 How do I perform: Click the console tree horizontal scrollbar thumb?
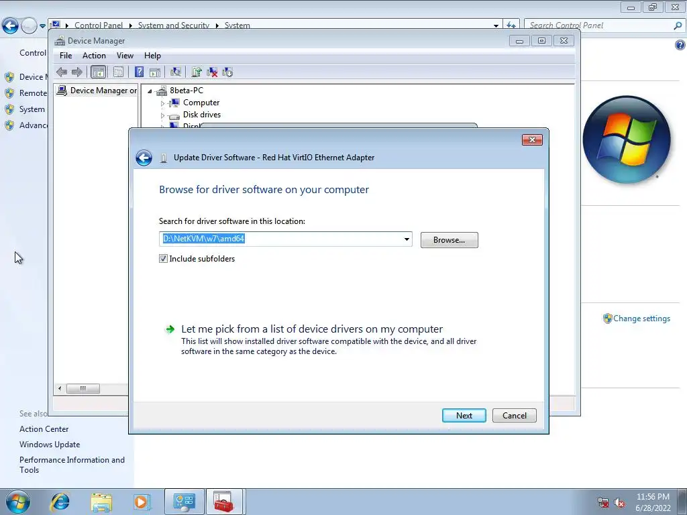[x=83, y=388]
